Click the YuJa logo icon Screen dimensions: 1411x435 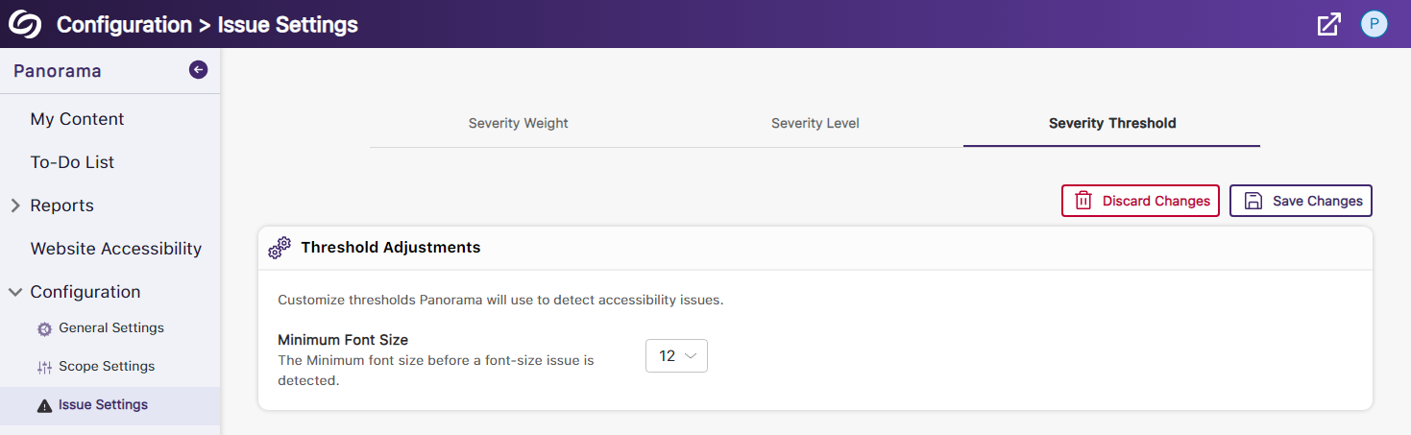coord(25,24)
